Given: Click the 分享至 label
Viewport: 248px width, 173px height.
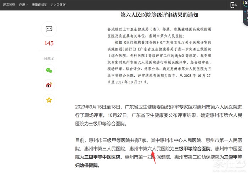Looking at the screenshot, I should click(x=49, y=58).
